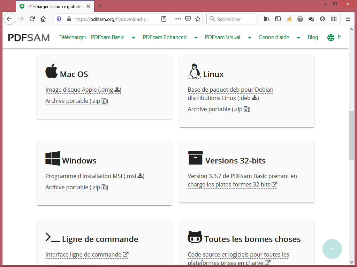Click the globe language icon
This screenshot has height=267, width=357.
click(331, 38)
